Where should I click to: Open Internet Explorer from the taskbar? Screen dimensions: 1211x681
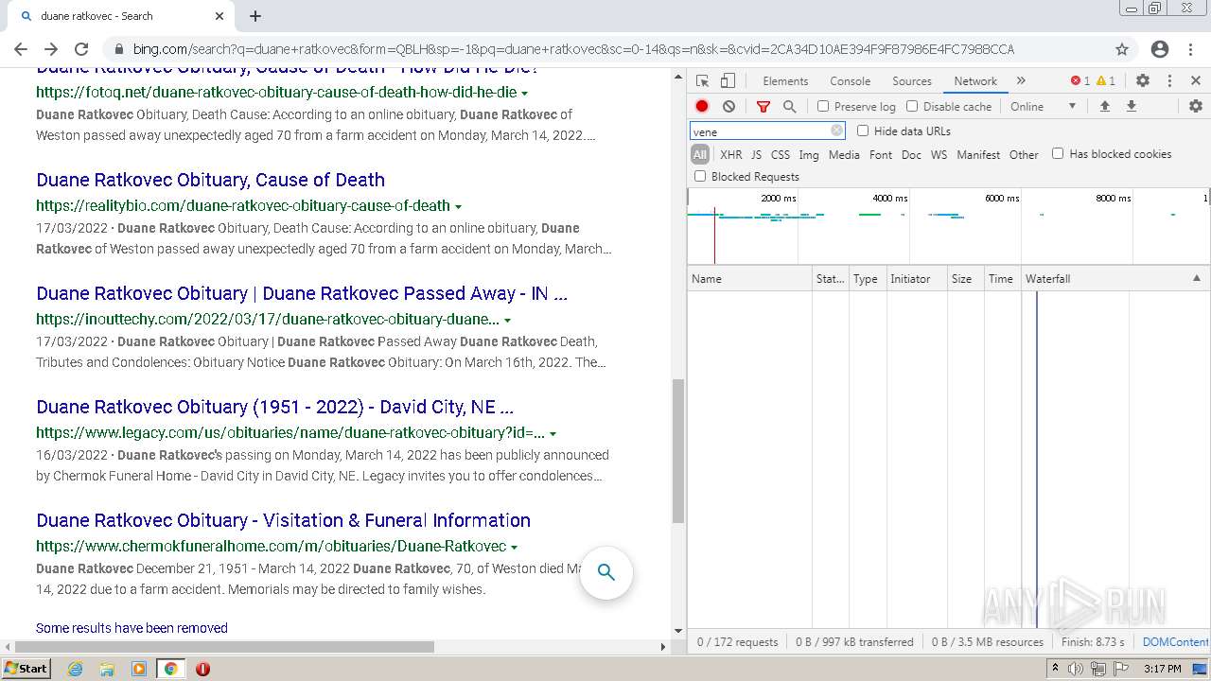click(76, 669)
